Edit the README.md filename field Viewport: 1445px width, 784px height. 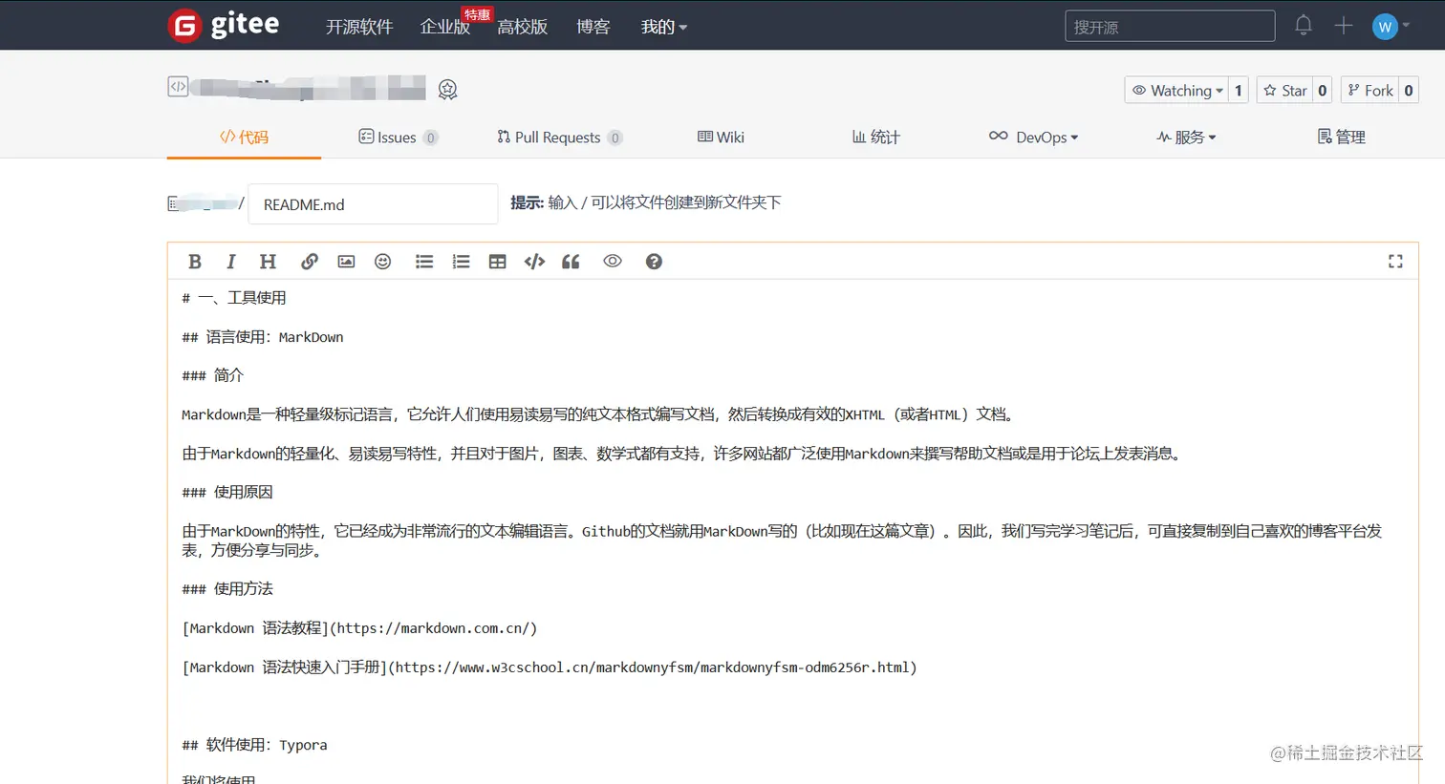[x=373, y=203]
